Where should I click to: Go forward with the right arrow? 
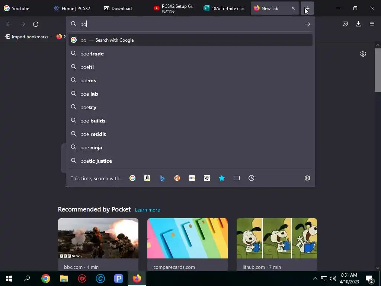pos(22,24)
